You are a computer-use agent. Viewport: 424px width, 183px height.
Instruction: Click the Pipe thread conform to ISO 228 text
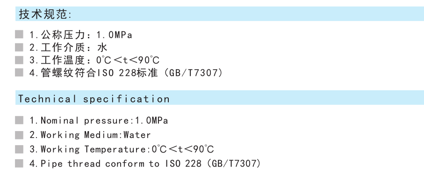pos(121,164)
